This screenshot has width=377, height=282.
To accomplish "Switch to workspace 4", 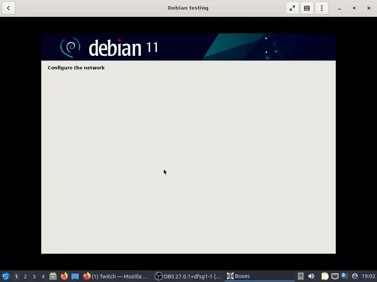I will 43,276.
